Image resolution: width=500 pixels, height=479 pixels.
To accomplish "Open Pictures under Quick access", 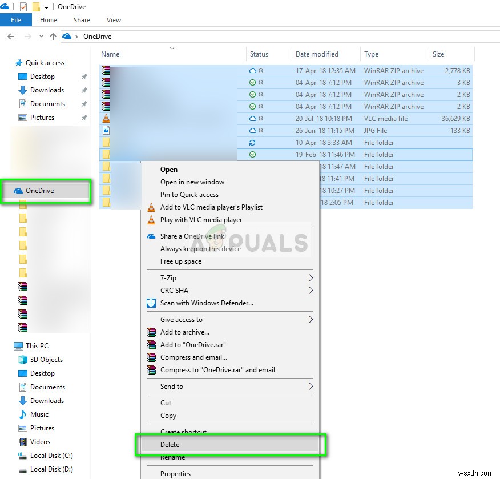I will pos(42,118).
